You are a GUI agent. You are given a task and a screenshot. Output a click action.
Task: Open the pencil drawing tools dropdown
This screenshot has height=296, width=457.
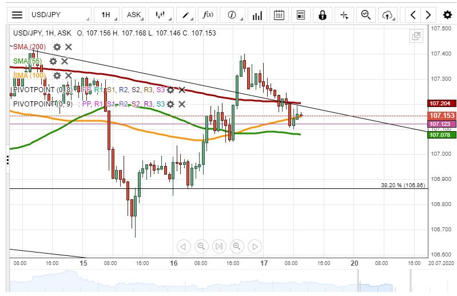click(186, 15)
